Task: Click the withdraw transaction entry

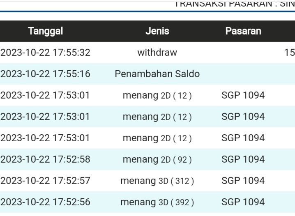Action: pos(157,53)
